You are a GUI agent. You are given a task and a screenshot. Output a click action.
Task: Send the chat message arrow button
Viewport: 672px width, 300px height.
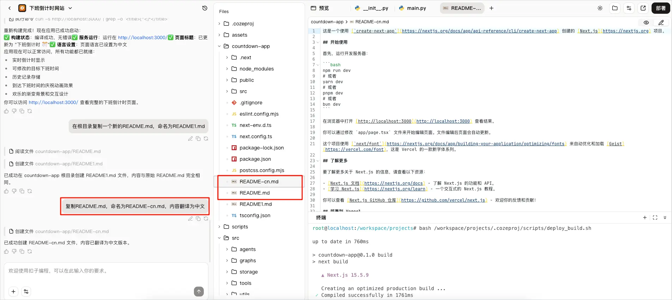[x=199, y=292]
